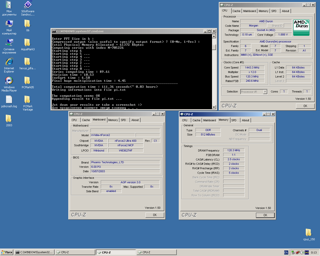
Task: Switch to SPD tab in top-right CPU-Z window
Action: point(274,11)
